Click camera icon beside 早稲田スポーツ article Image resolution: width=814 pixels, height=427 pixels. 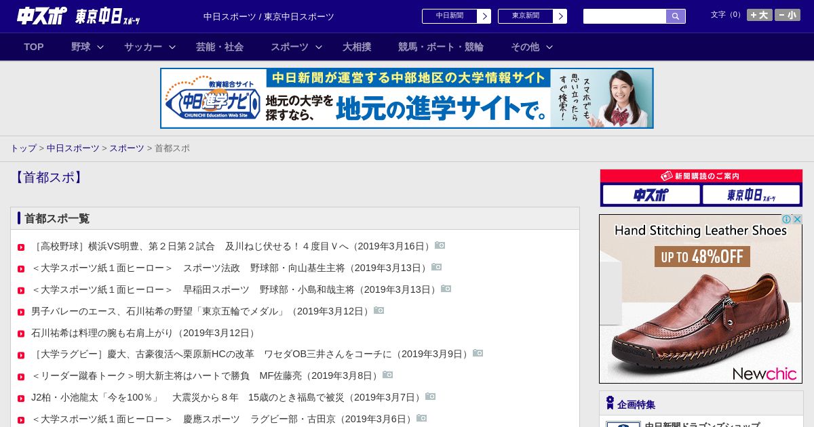[x=446, y=289]
